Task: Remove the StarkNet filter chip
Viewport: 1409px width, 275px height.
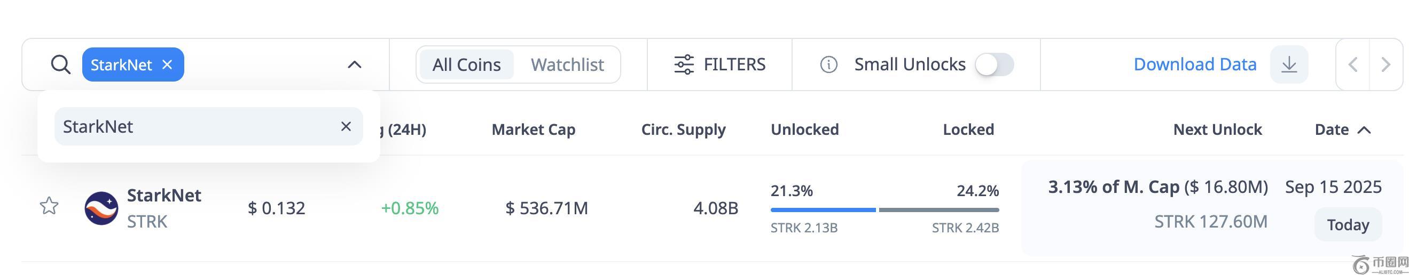Action: 167,64
